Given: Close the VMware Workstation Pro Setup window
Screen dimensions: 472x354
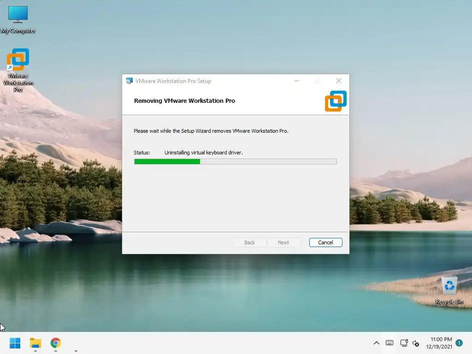Looking at the screenshot, I should click(x=339, y=81).
